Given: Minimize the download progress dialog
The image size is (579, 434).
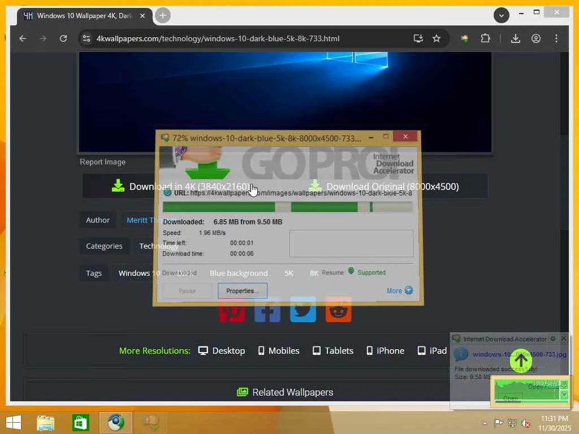Looking at the screenshot, I should pyautogui.click(x=371, y=137).
